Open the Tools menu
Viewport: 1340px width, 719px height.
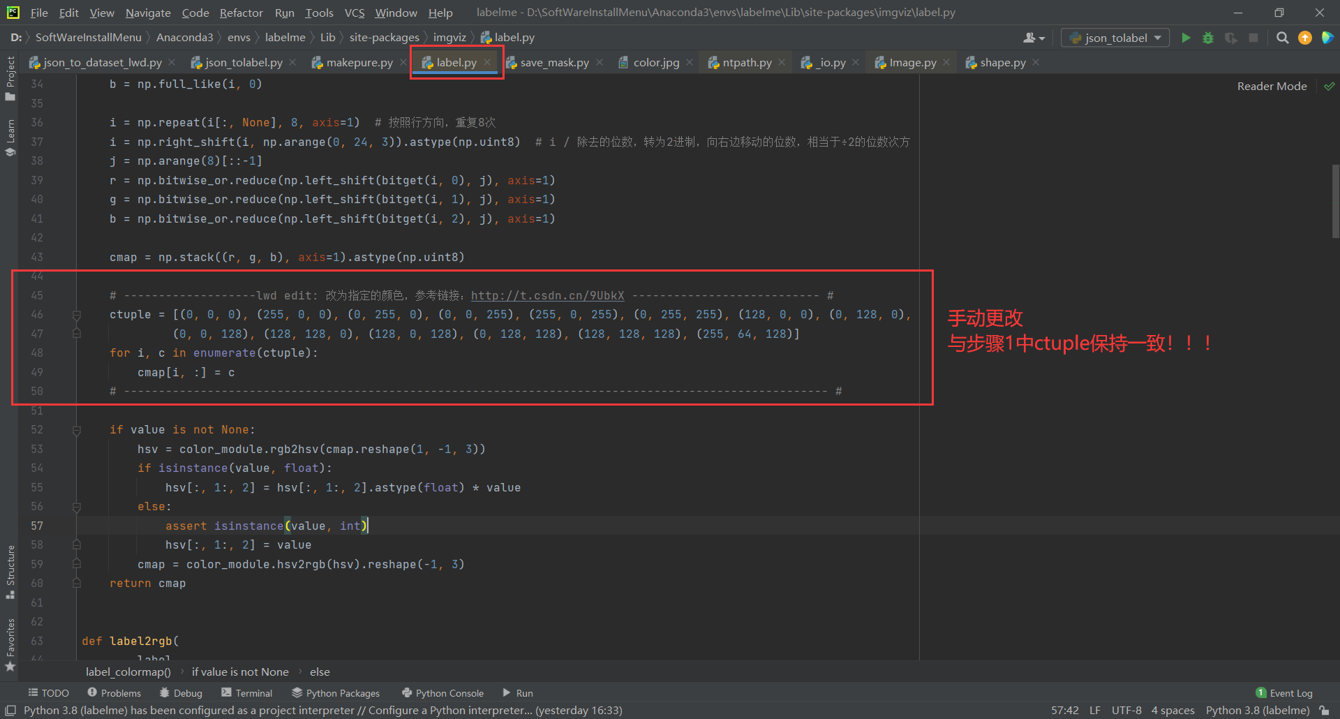(319, 13)
